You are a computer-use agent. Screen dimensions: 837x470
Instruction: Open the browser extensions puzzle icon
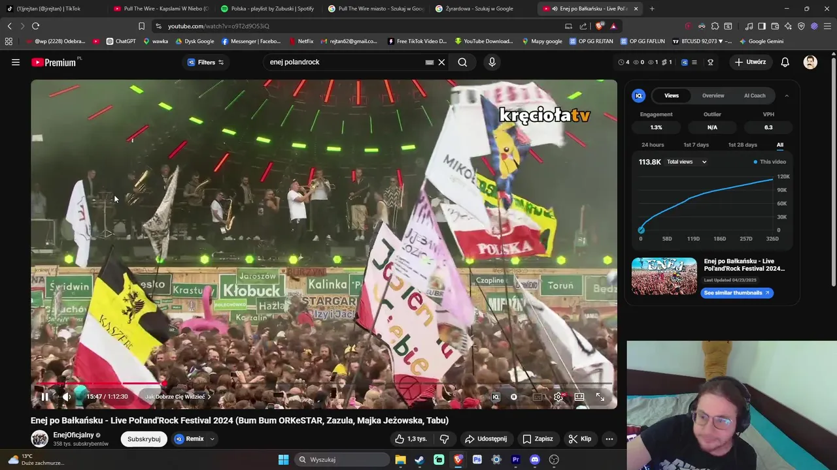[715, 26]
